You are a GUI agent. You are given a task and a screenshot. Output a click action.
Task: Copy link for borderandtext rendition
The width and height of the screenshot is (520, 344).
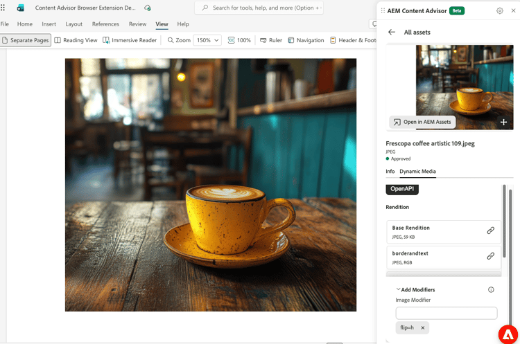(x=490, y=256)
